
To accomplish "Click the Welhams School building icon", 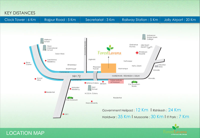I will point(42,41).
